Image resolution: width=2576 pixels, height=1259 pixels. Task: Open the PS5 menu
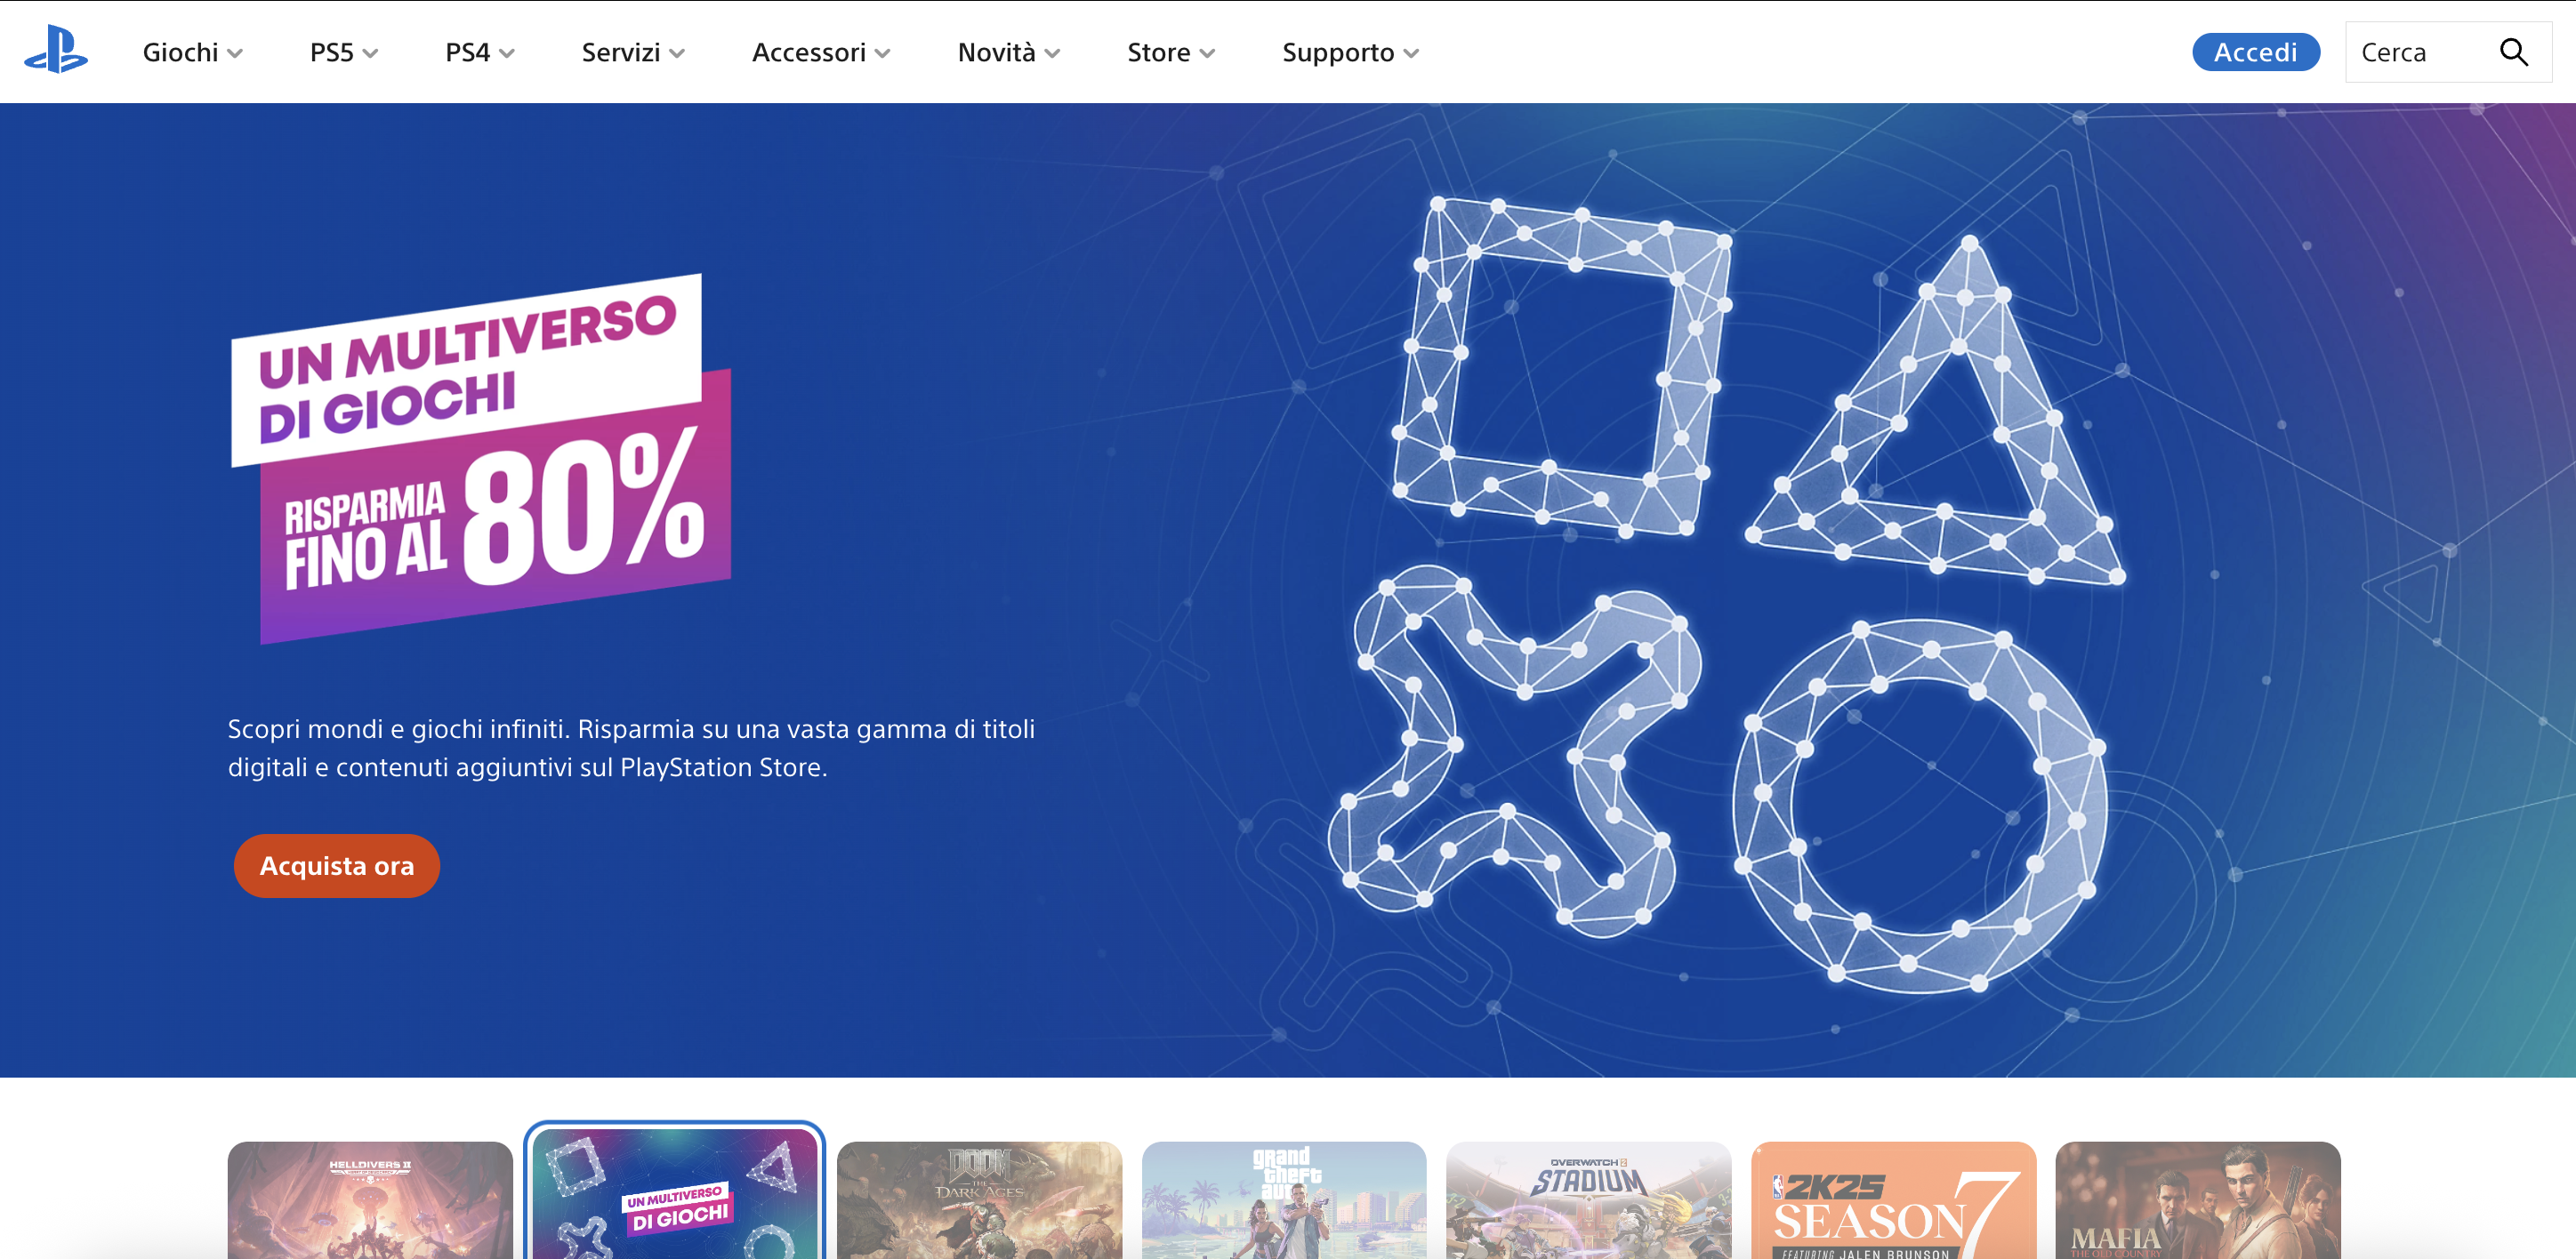(344, 52)
